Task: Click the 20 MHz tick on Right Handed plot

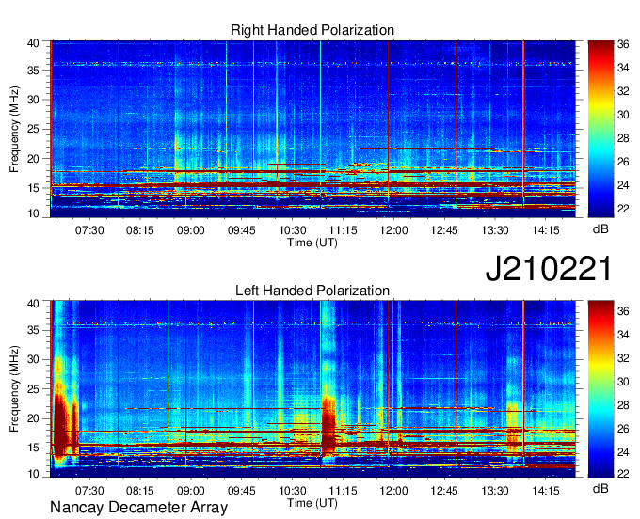Action: coord(33,159)
